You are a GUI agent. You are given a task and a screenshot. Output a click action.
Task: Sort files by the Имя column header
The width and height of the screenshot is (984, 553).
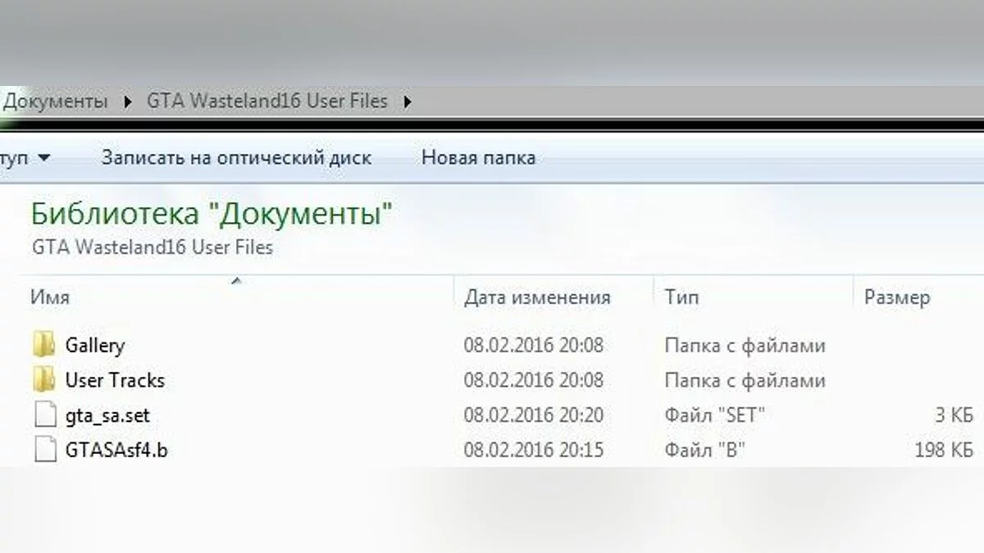tap(50, 297)
